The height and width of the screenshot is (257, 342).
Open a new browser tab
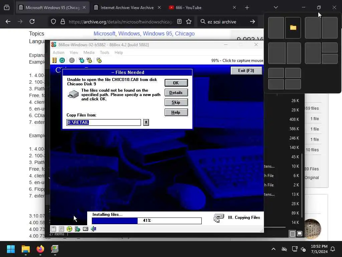pyautogui.click(x=247, y=8)
